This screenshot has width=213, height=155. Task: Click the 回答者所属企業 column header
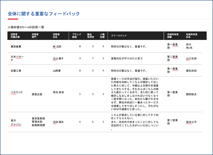pos(15,36)
